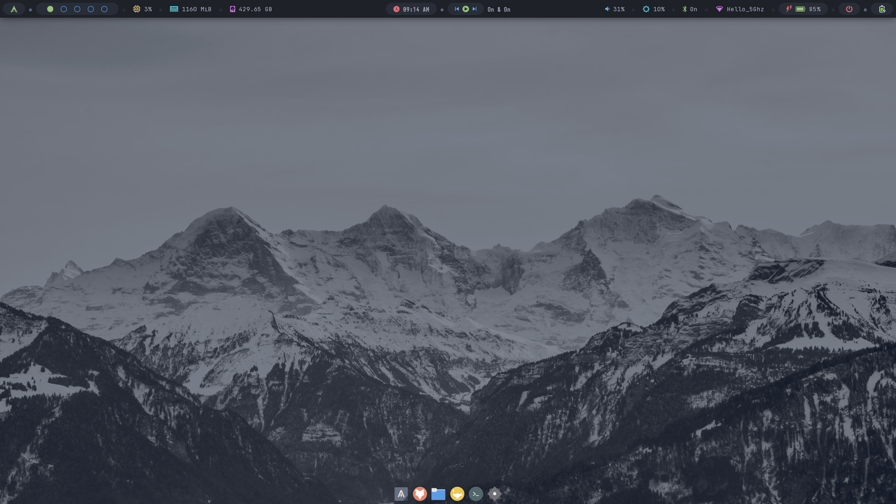Screen dimensions: 896x504
Task: Toggle Bluetooth via its icon
Action: click(x=684, y=9)
